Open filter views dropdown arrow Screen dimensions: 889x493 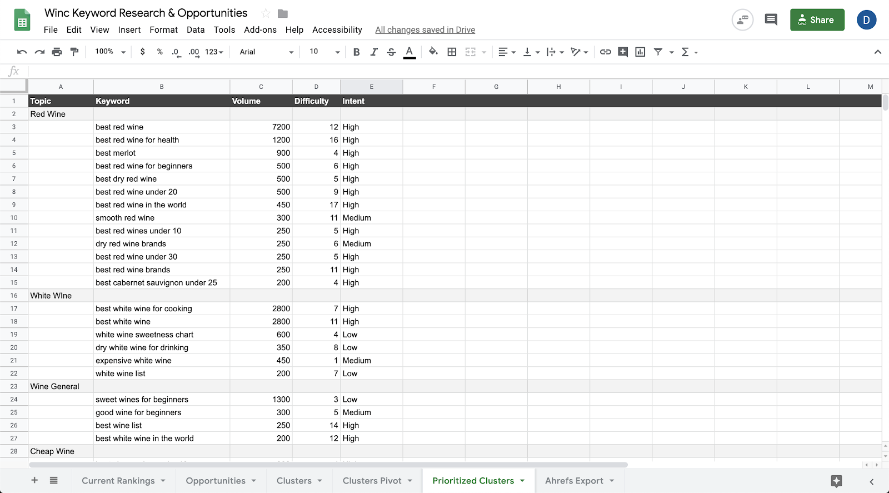pyautogui.click(x=671, y=52)
